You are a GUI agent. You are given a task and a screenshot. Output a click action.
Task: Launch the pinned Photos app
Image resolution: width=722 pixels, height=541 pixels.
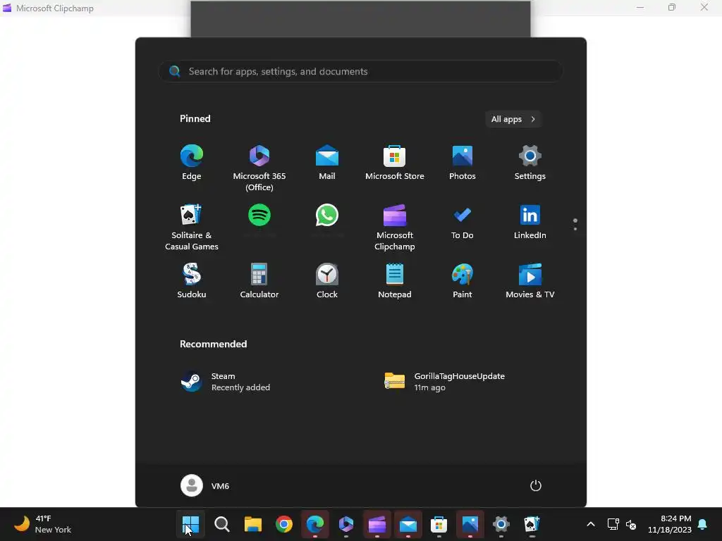463,163
